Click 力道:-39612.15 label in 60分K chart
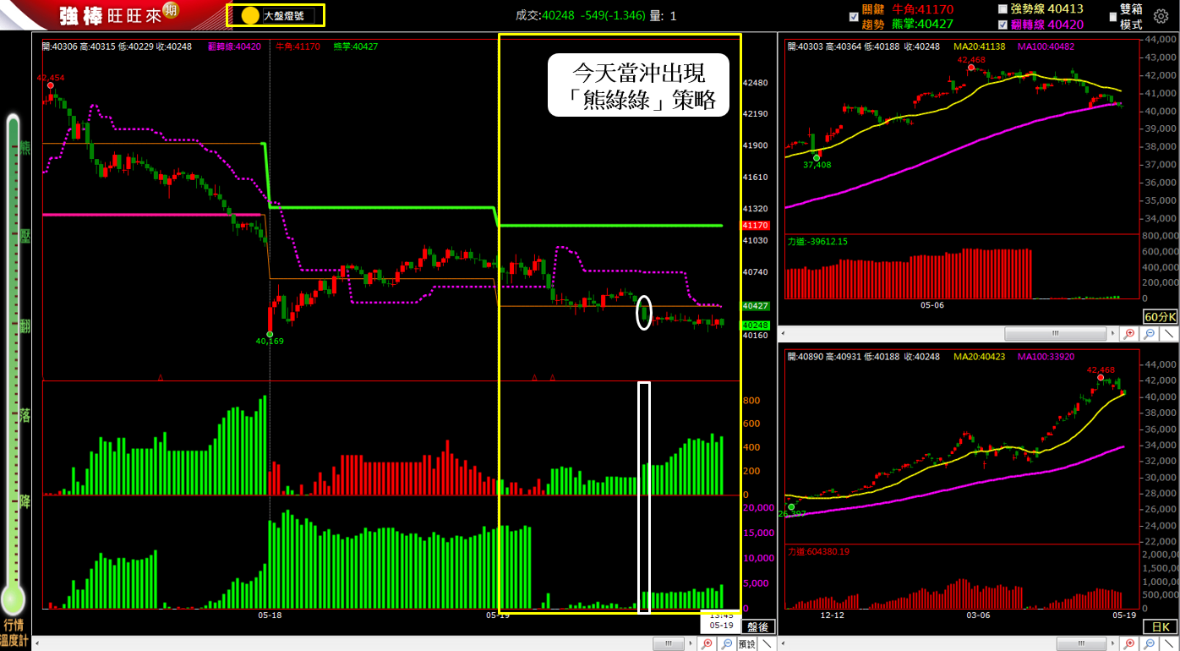1180x651 pixels. (817, 241)
